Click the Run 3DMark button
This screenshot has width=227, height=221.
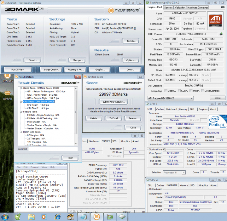pyautogui.click(x=18, y=70)
